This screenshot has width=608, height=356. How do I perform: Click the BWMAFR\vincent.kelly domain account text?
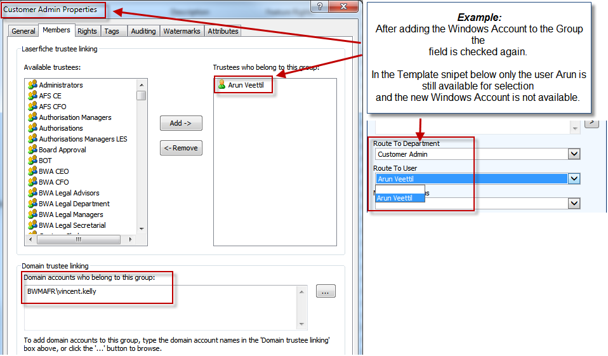tap(62, 291)
